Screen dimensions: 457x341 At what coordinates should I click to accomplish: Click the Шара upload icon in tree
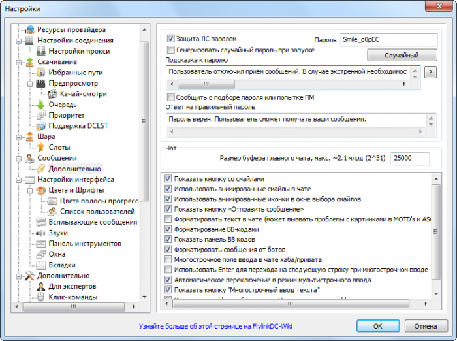pos(29,137)
